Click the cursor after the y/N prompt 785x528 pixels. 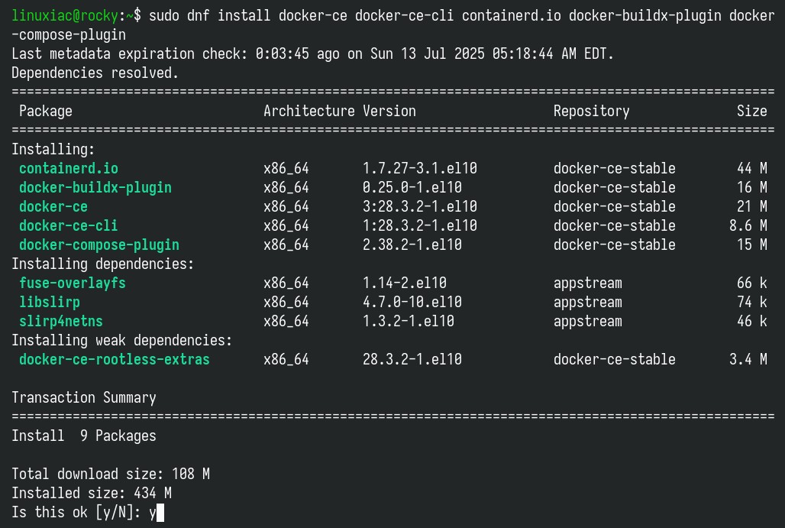click(160, 513)
